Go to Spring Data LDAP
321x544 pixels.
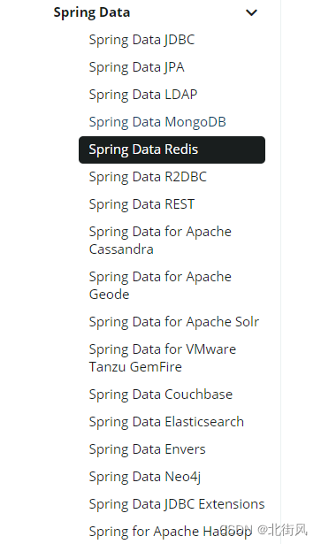point(143,95)
